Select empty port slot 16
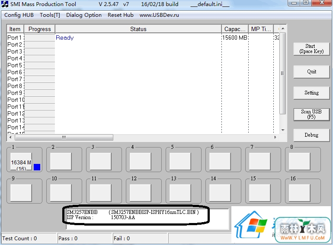The image size is (333, 245). 299,193
